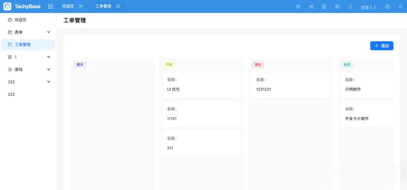Click the TachyBase logo icon
Screen dimensions: 407x190
pos(8,6)
